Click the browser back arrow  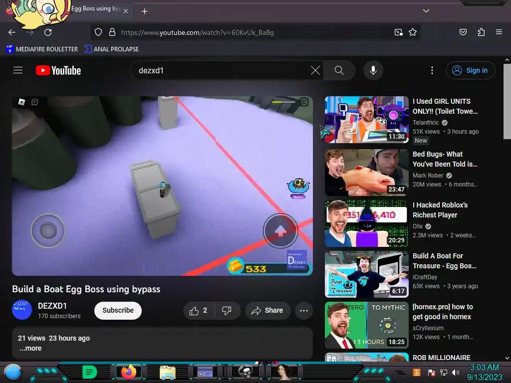click(12, 32)
